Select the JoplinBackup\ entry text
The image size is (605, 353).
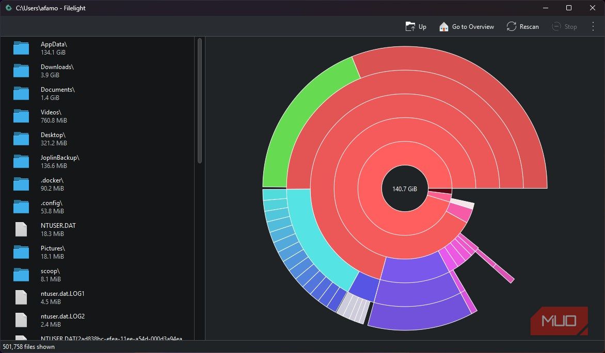[x=60, y=158]
